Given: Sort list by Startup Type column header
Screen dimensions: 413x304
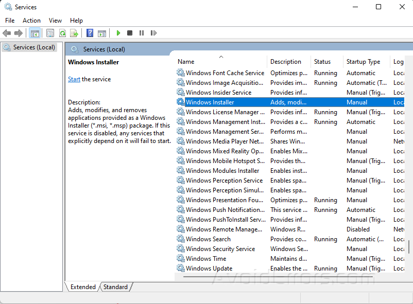Looking at the screenshot, I should pos(363,62).
